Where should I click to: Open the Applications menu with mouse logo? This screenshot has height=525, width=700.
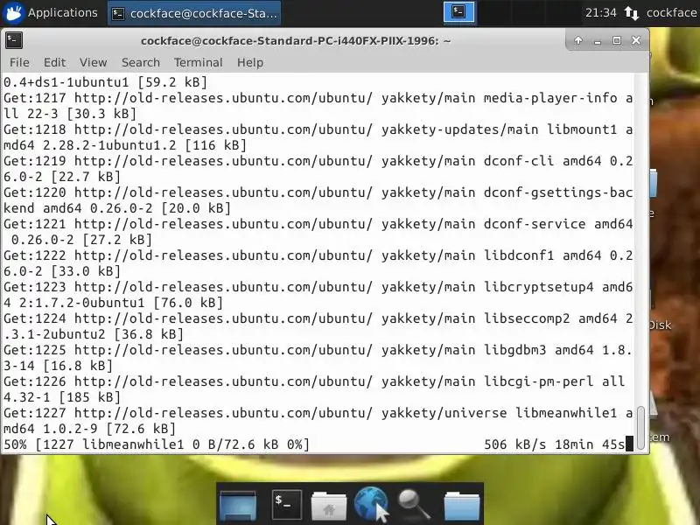[x=50, y=13]
